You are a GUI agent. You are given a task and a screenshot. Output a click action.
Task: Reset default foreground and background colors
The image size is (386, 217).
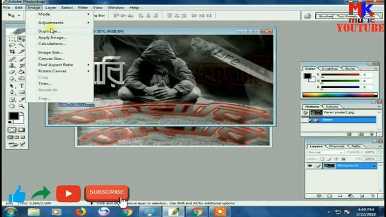click(10, 122)
